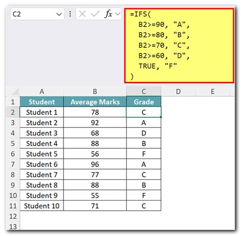
Task: Select cell containing 'Student 5'
Action: [x=42, y=154]
